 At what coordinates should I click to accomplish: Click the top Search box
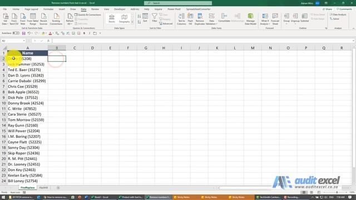(x=178, y=3)
